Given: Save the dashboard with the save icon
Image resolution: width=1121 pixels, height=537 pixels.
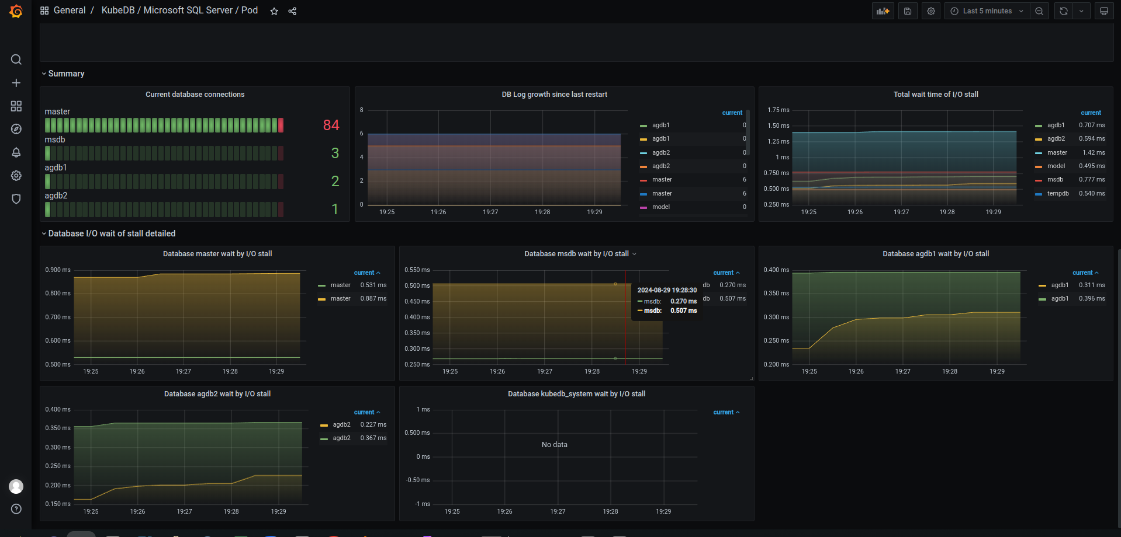Looking at the screenshot, I should point(907,11).
